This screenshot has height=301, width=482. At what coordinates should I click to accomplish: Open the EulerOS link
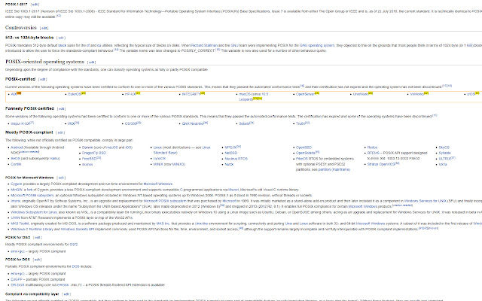coord(75,94)
